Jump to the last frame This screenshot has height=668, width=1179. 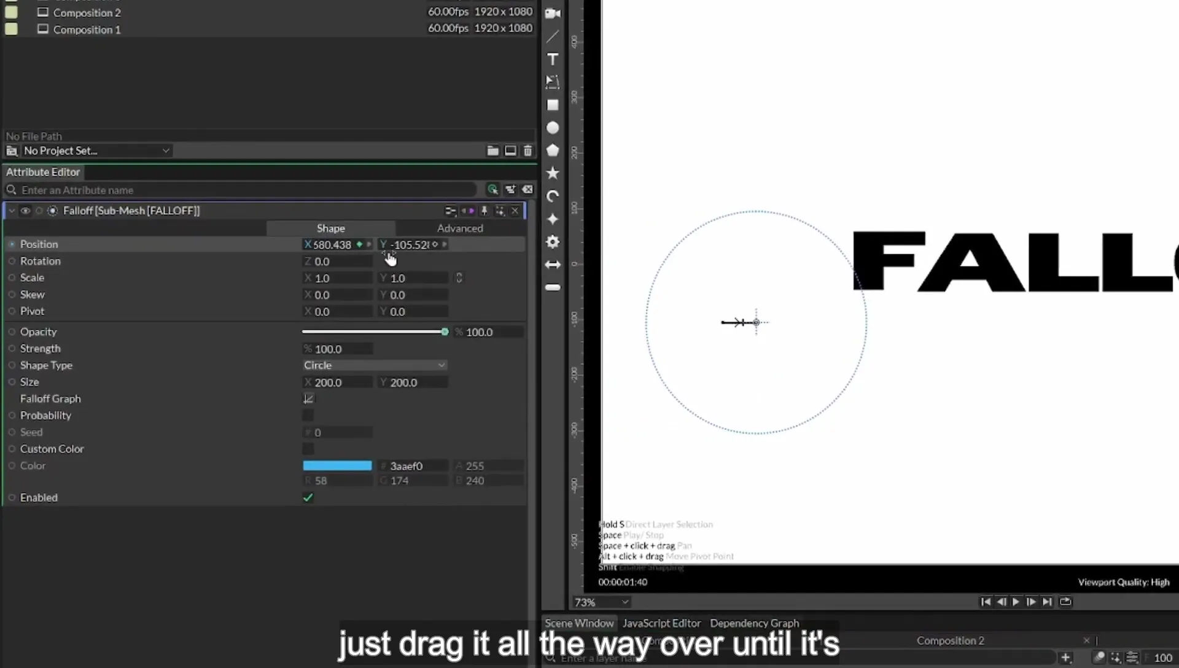pyautogui.click(x=1047, y=602)
